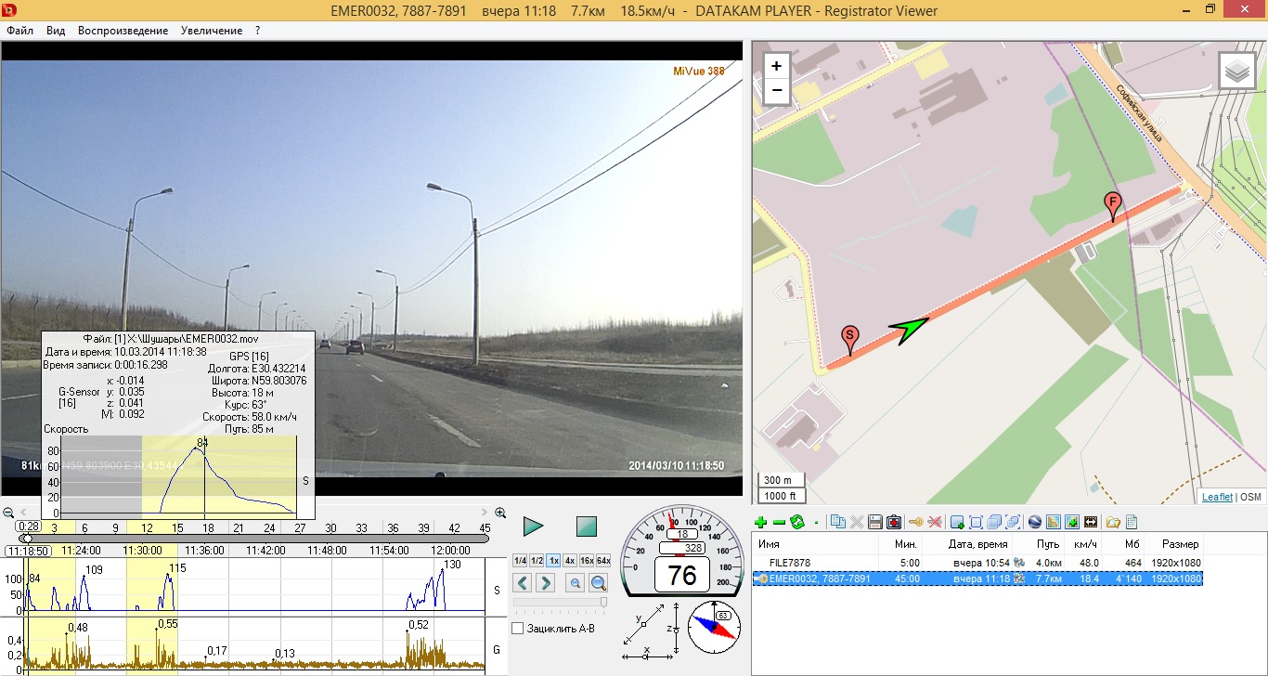Click the gray X delete icon
This screenshot has width=1268, height=676.
tap(857, 522)
